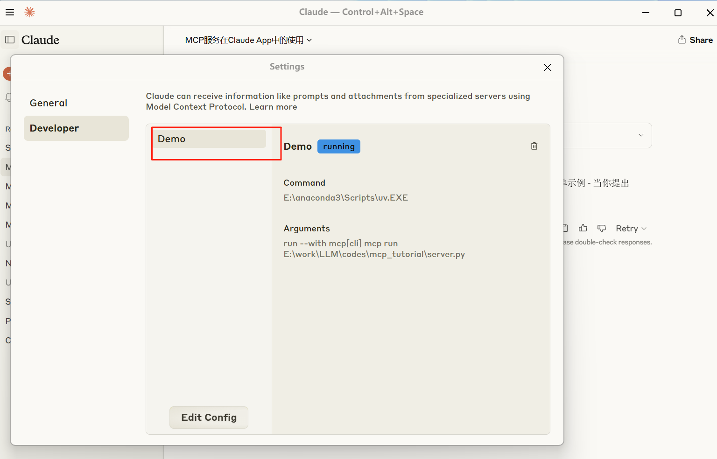This screenshot has height=459, width=717.
Task: Open the chat title dropdown chevron
Action: coord(309,40)
